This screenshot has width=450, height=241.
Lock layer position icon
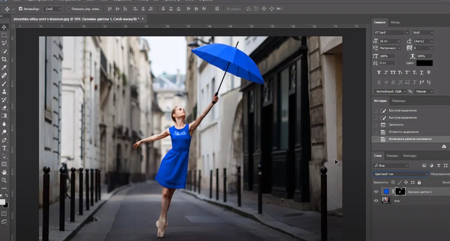[x=406, y=182]
